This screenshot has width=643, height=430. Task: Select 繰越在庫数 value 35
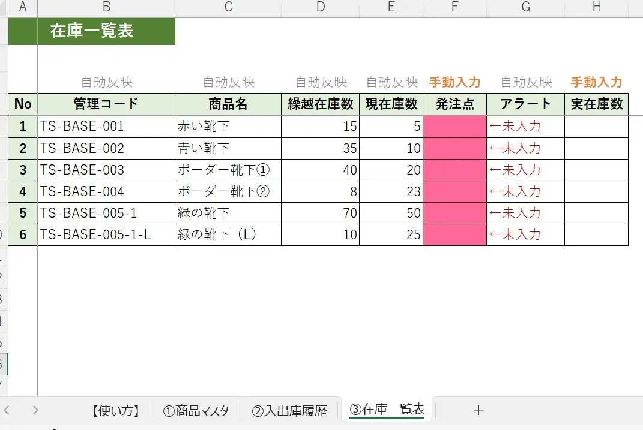click(x=320, y=148)
